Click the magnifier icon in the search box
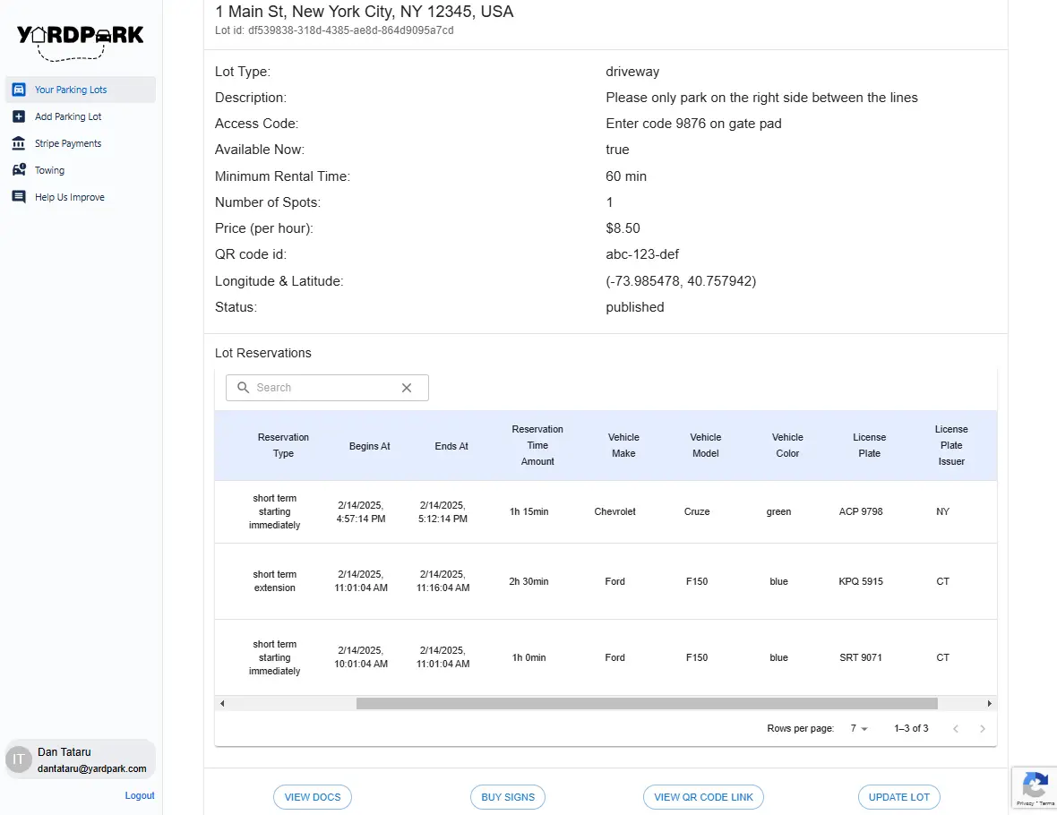This screenshot has height=815, width=1057. (x=244, y=388)
